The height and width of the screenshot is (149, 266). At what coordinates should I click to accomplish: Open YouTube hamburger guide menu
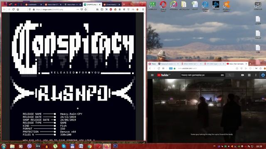tap(152, 75)
